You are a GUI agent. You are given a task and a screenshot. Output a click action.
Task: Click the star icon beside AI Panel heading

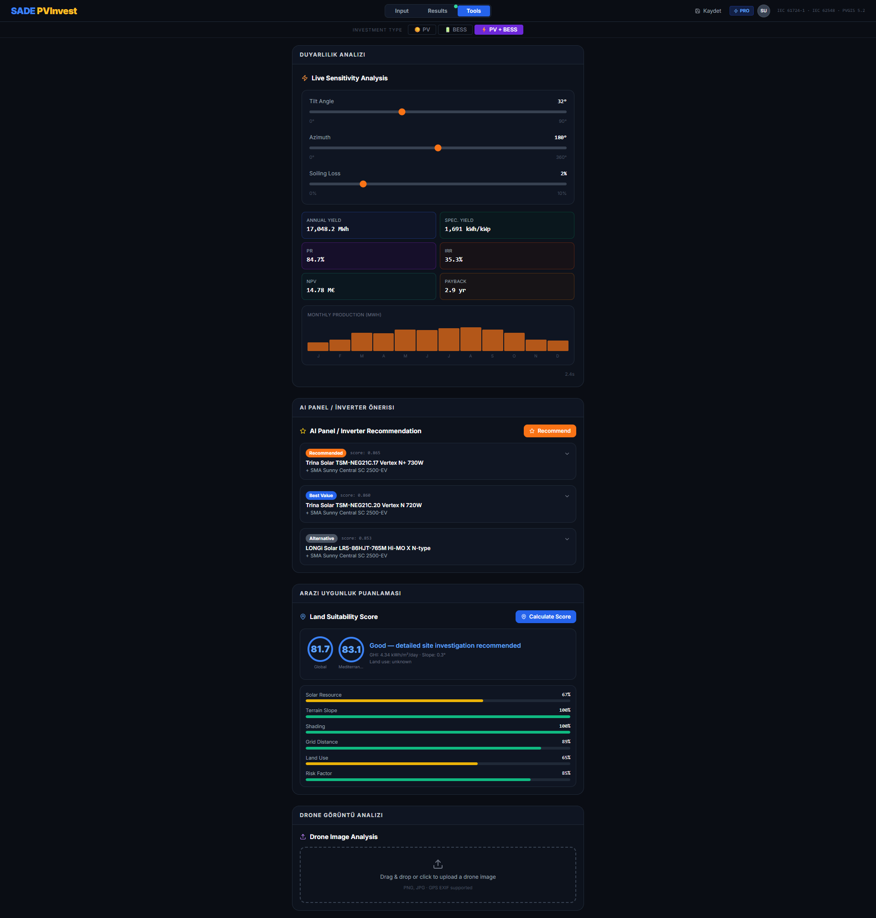303,431
